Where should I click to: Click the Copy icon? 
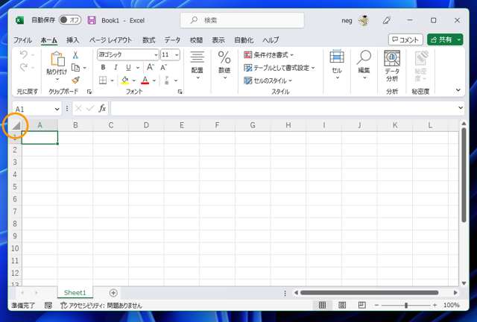pos(75,68)
